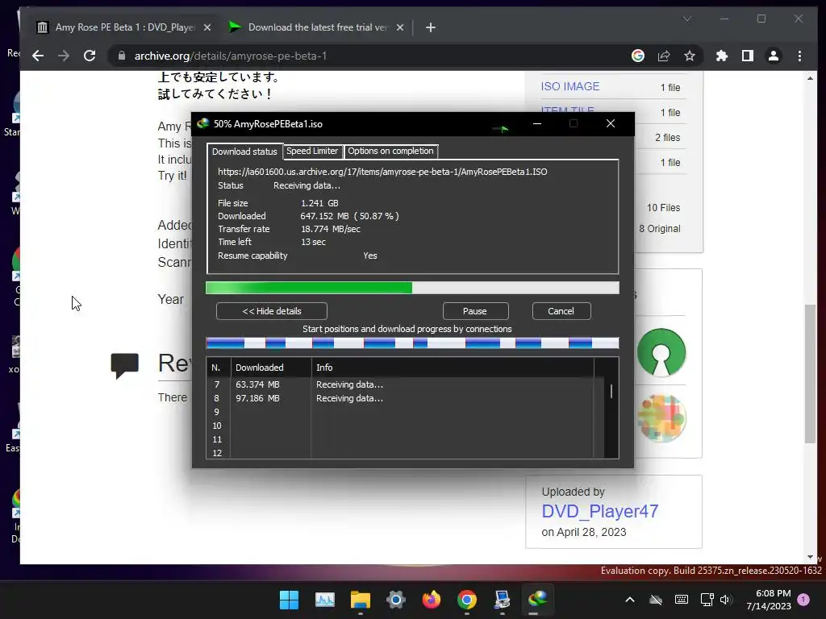
Task: Open the touch keyboard tray icon
Action: click(x=681, y=600)
